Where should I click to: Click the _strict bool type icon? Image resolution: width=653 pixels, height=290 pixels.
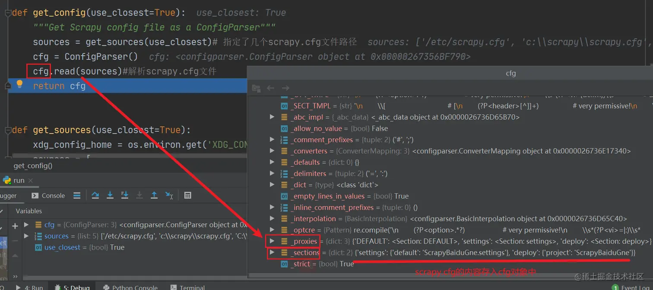(284, 264)
